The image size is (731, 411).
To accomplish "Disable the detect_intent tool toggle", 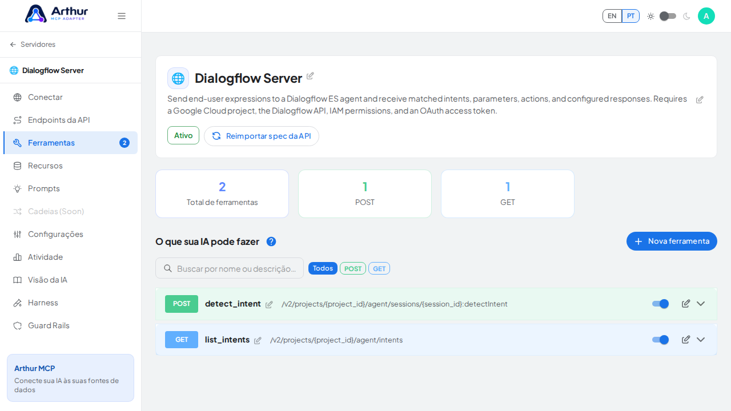I will click(661, 304).
